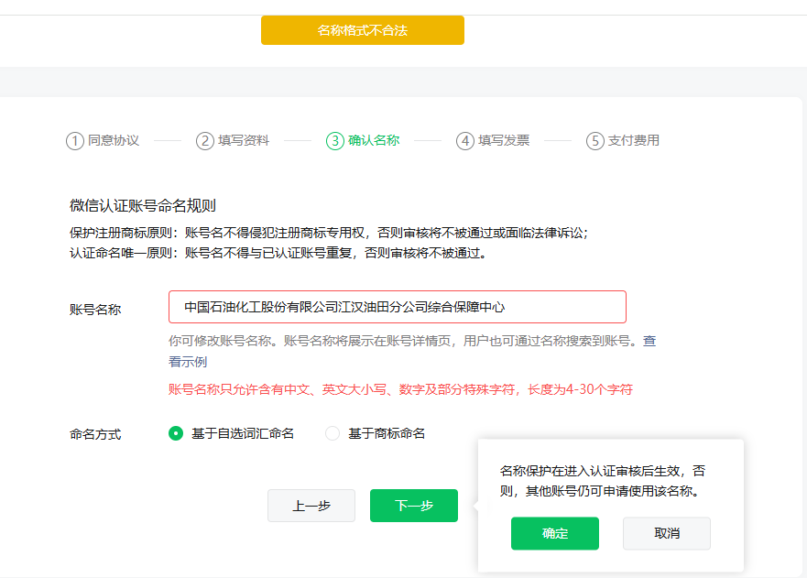The image size is (807, 578).
Task: Click the 下一步 button
Action: (414, 506)
